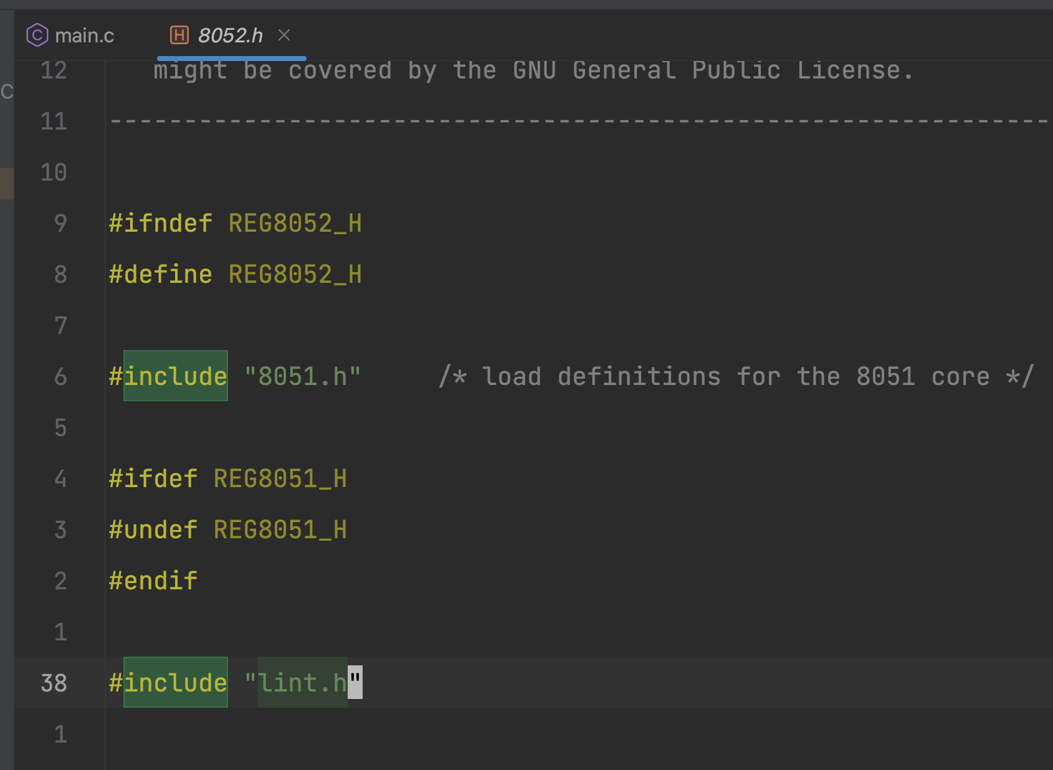The image size is (1053, 770).
Task: Click gutter line number 12
Action: tap(54, 70)
